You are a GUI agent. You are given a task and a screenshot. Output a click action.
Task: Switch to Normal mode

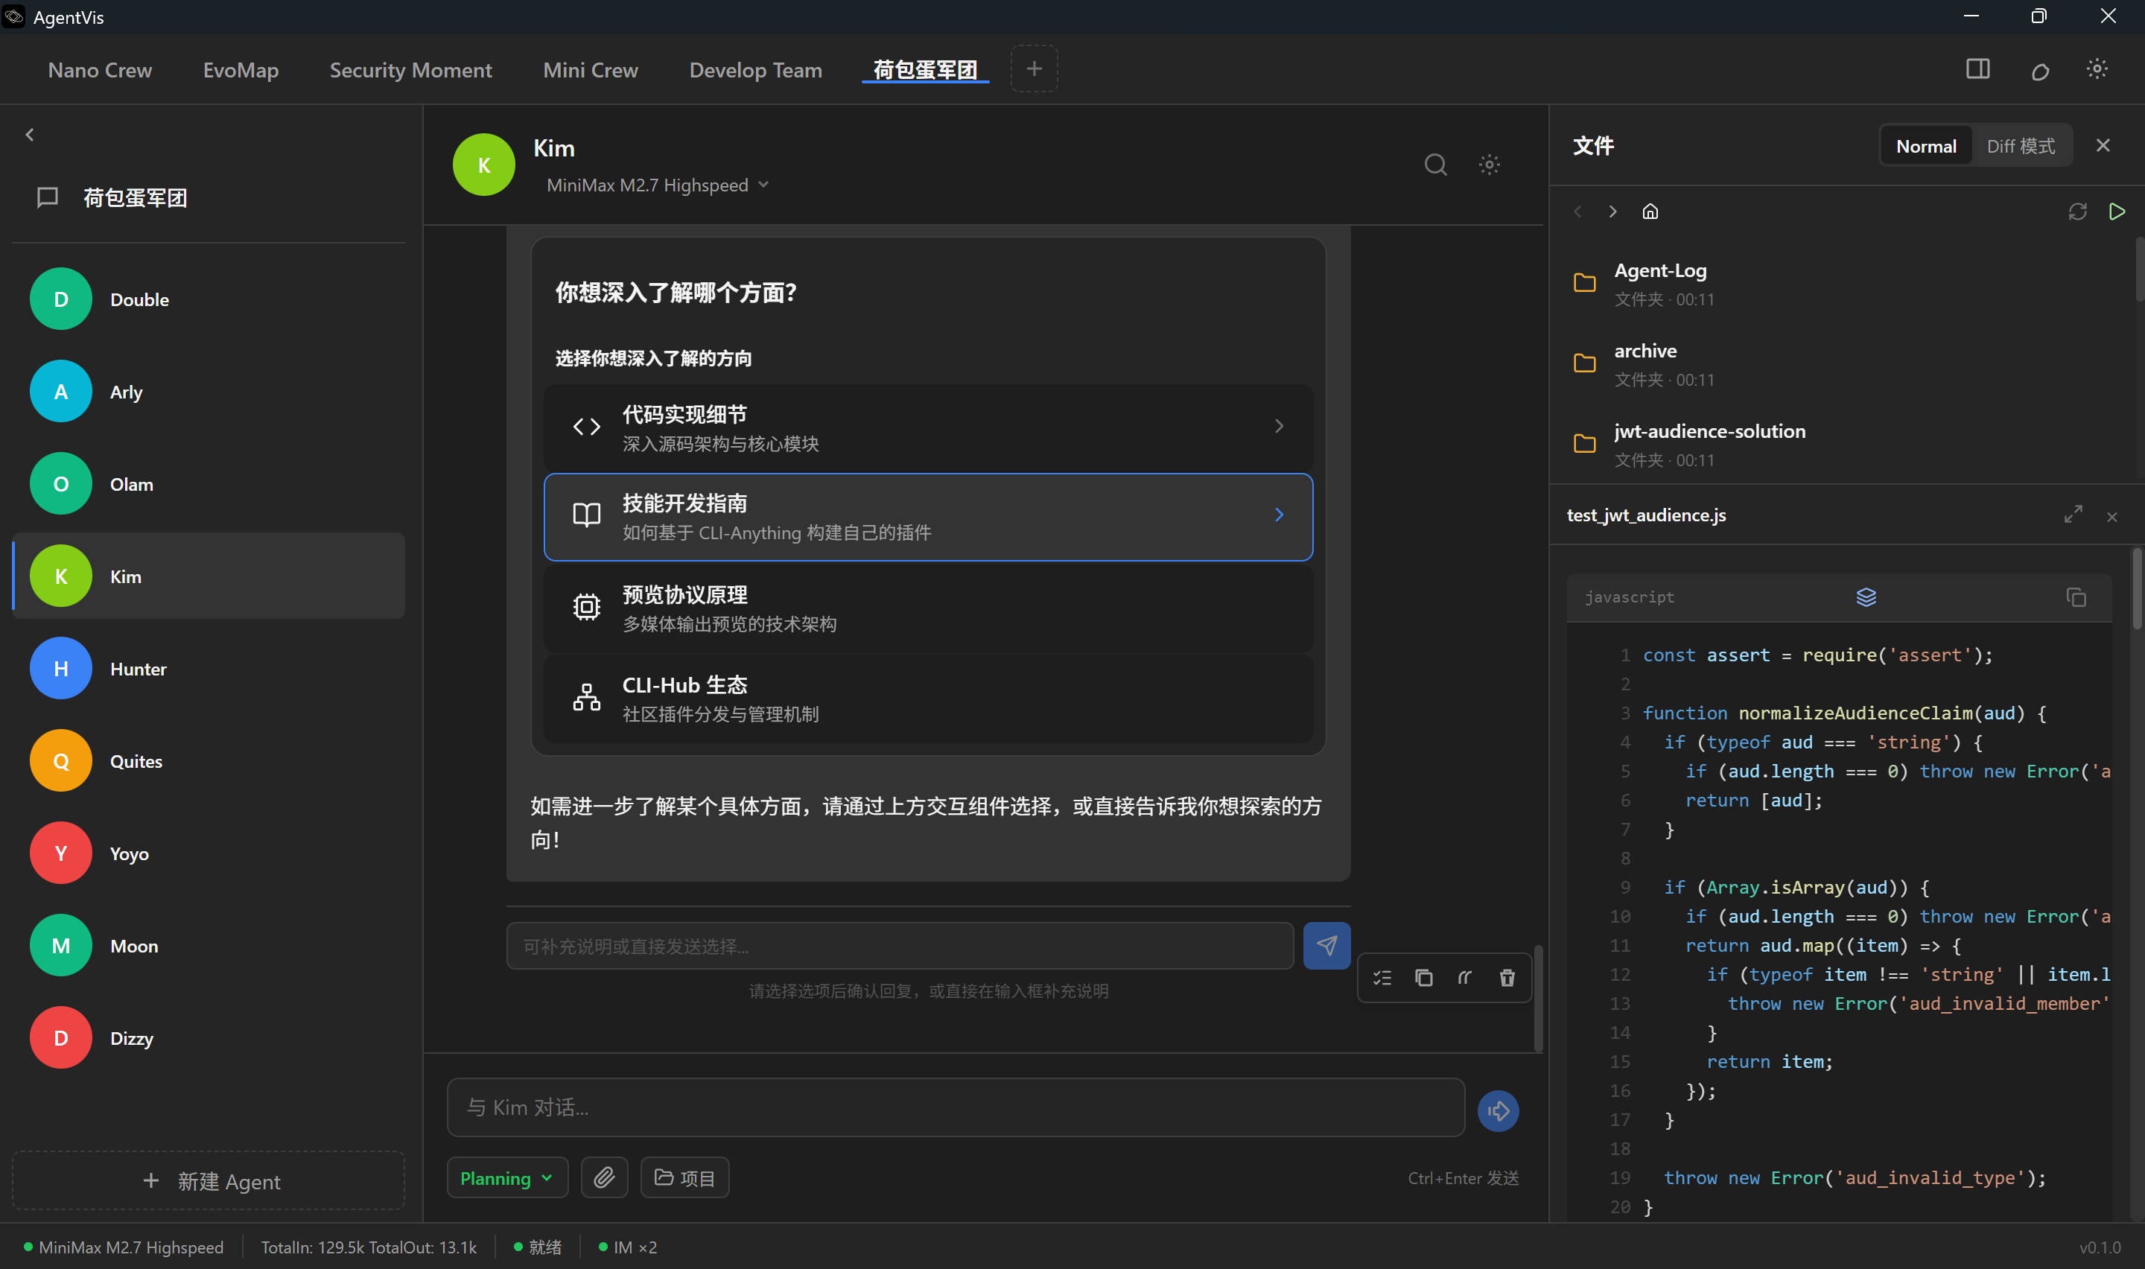(x=1925, y=146)
